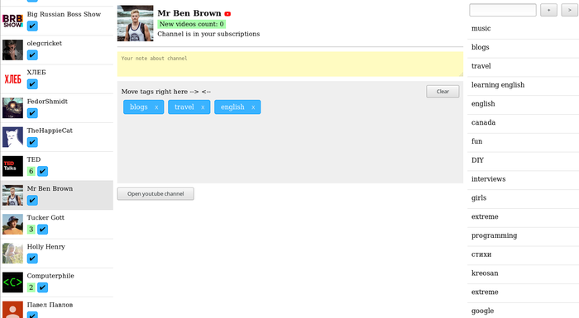Viewport: 579px width, 318px height.
Task: Click the yellow channel note field
Action: coord(290,64)
